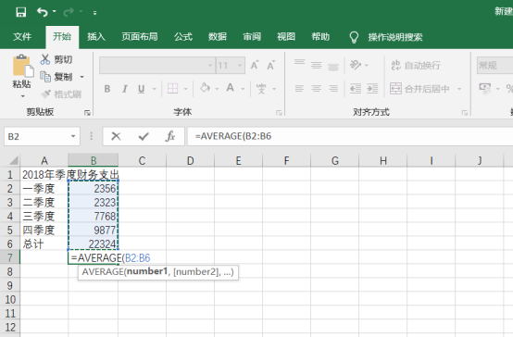
Task: Confirm formula with the checkmark icon
Action: (144, 136)
